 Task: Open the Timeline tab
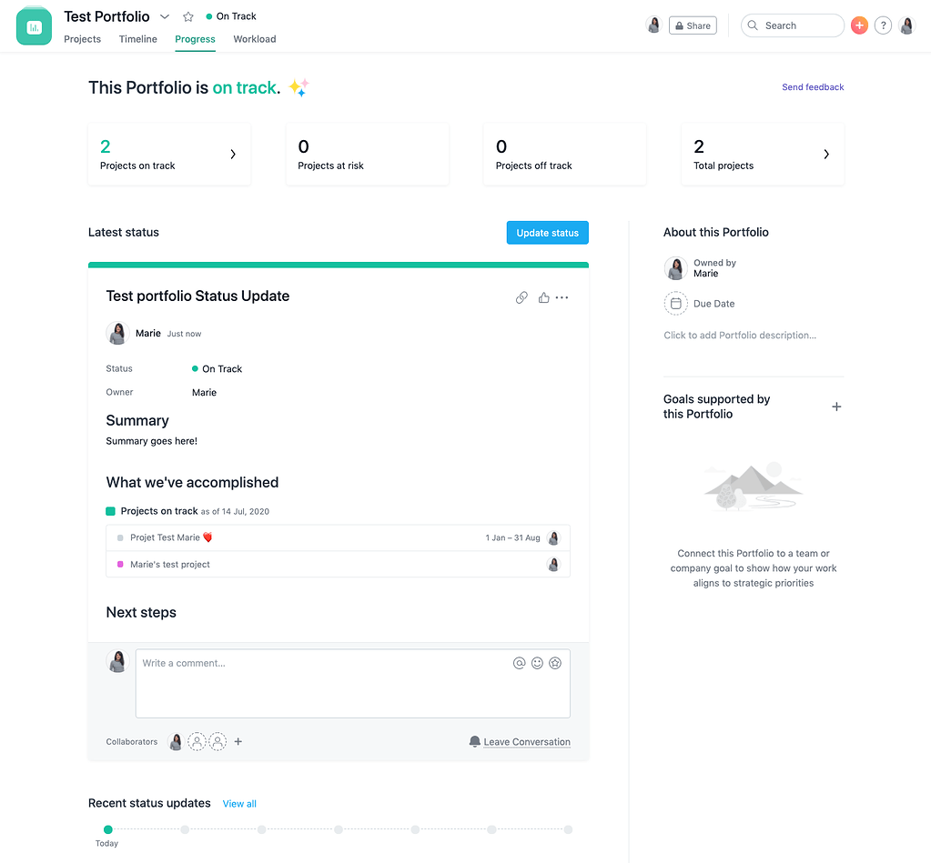[137, 39]
